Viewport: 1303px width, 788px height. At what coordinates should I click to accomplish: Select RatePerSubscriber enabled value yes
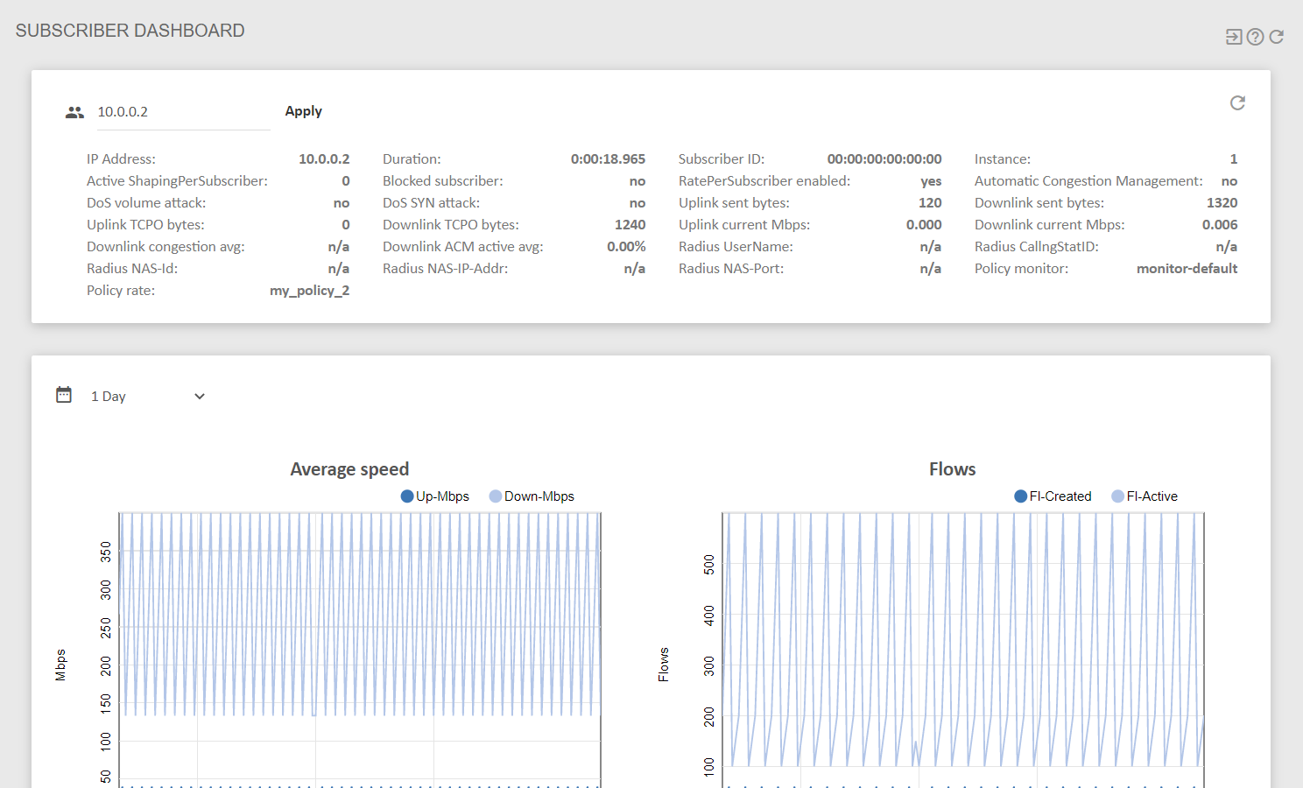click(x=932, y=181)
